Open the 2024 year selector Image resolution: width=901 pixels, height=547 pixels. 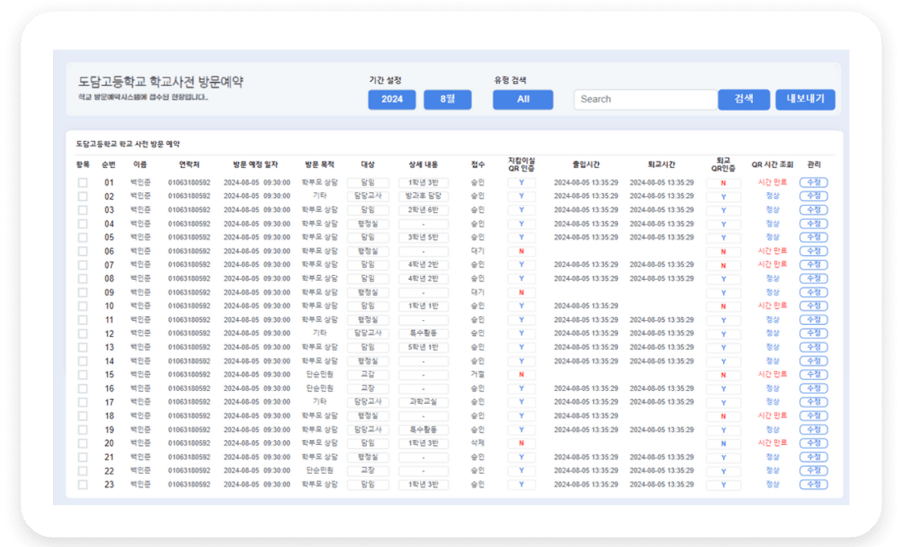[392, 100]
